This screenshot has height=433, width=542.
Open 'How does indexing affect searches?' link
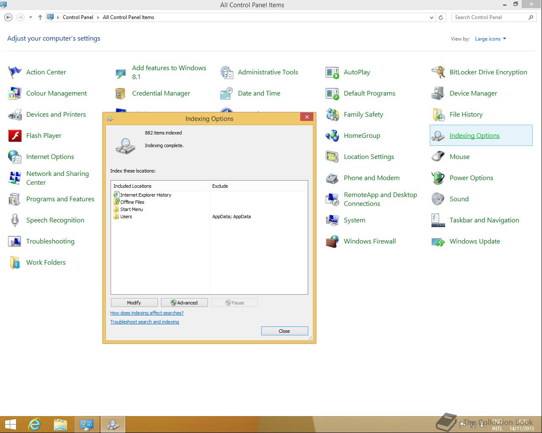click(x=147, y=313)
